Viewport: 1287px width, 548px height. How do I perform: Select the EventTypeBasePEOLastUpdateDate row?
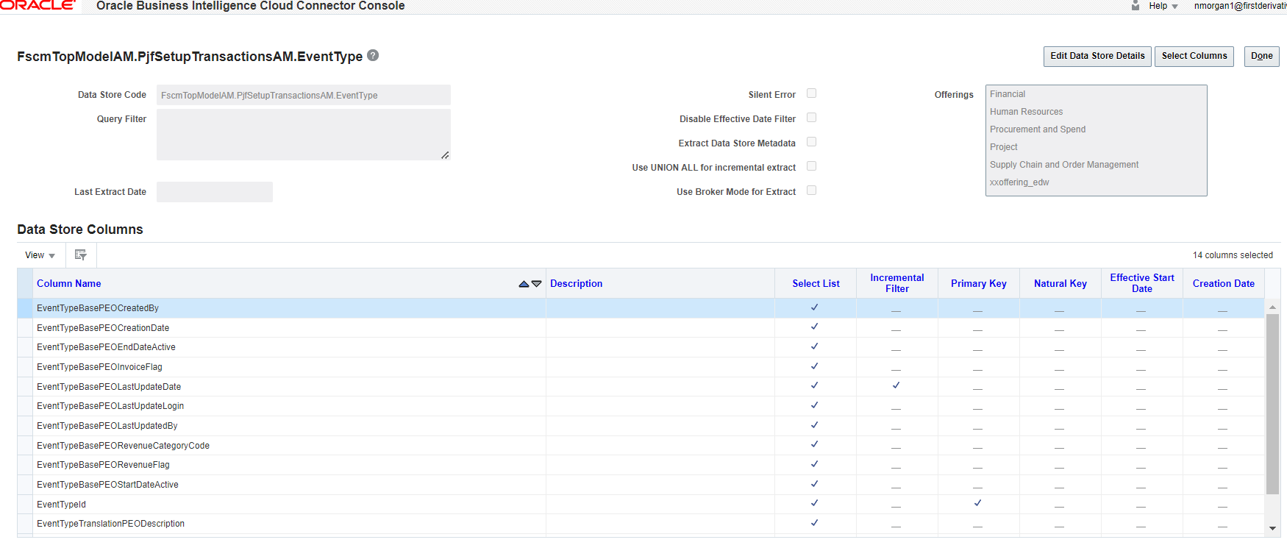tap(641, 387)
